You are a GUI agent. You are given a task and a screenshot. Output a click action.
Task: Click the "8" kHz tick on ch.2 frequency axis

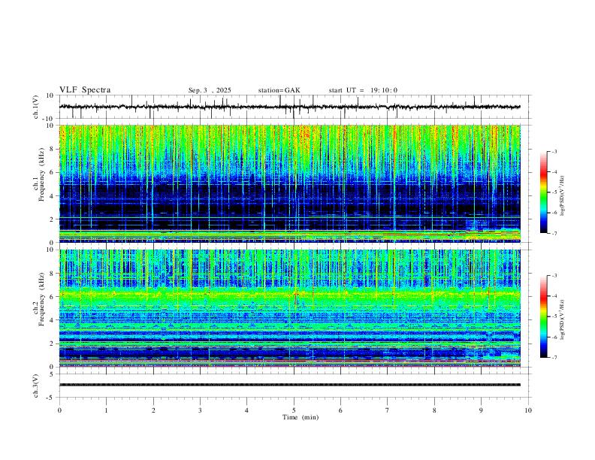point(52,274)
